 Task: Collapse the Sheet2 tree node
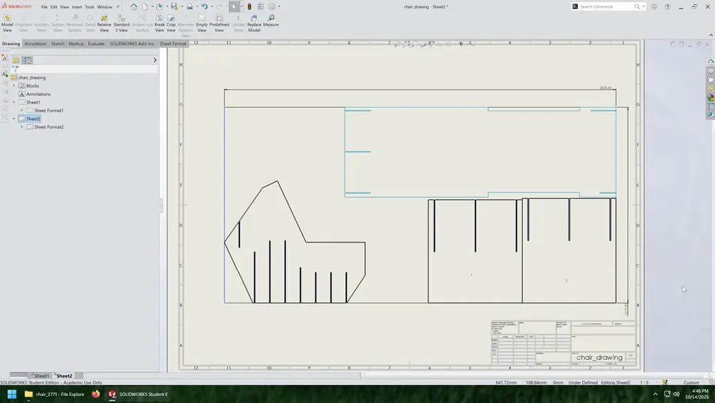(x=13, y=118)
